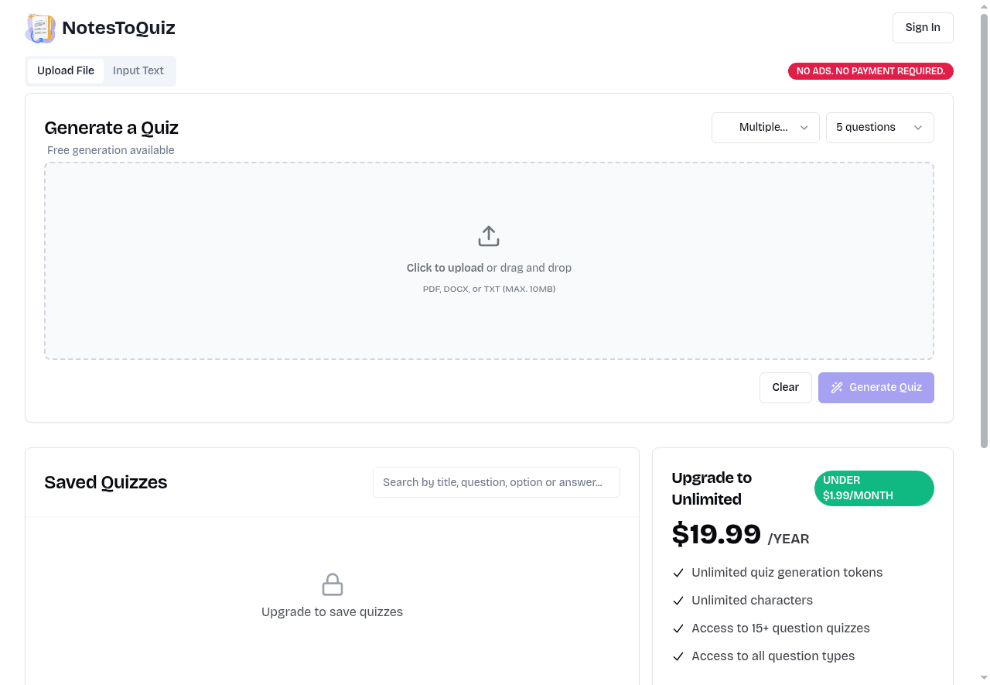Click the NotesToQuiz site title
Viewport: 990px width, 685px height.
point(118,28)
